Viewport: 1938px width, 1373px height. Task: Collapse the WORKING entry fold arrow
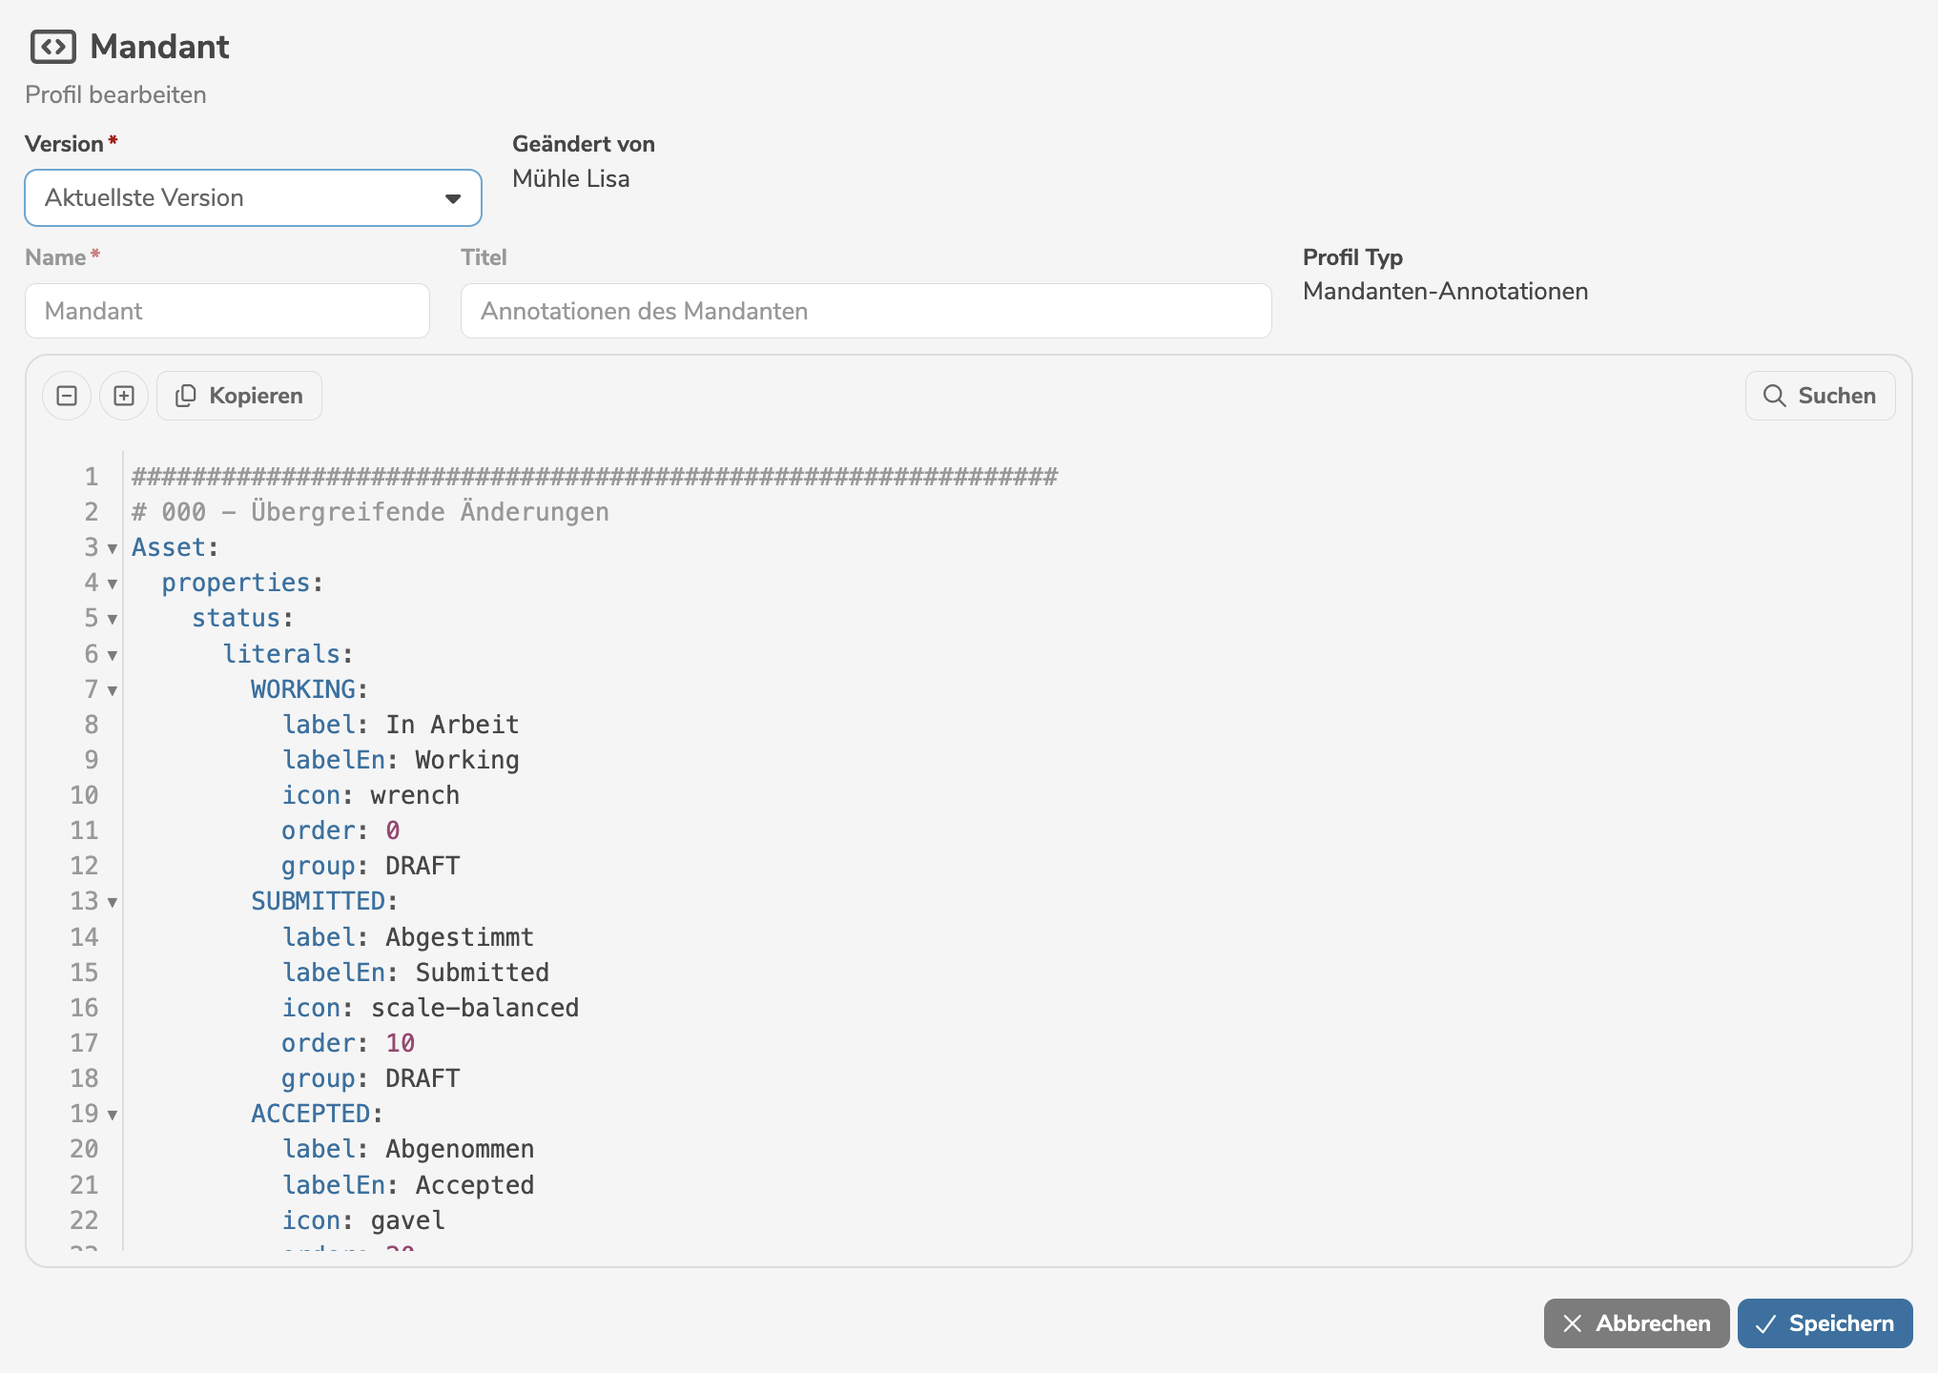[x=113, y=690]
